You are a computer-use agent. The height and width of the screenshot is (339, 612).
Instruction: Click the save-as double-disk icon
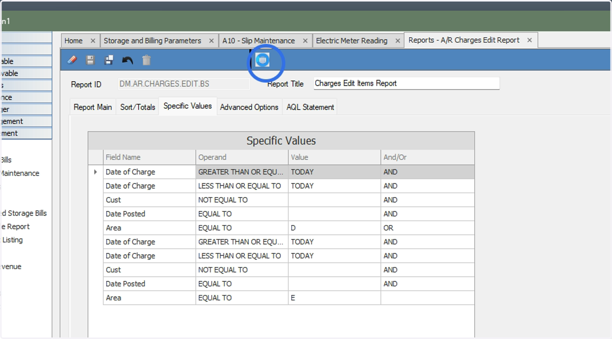tap(109, 60)
